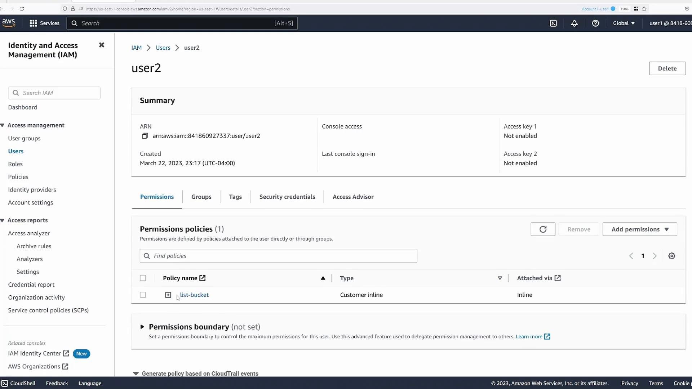This screenshot has width=692, height=389.
Task: Open the table preferences gear
Action: [x=671, y=256]
